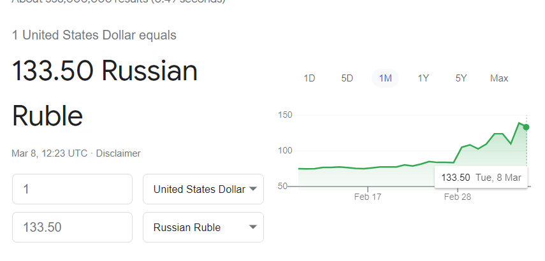This screenshot has height=261, width=545.
Task: Click the Feb 17 axis label
Action: click(368, 197)
